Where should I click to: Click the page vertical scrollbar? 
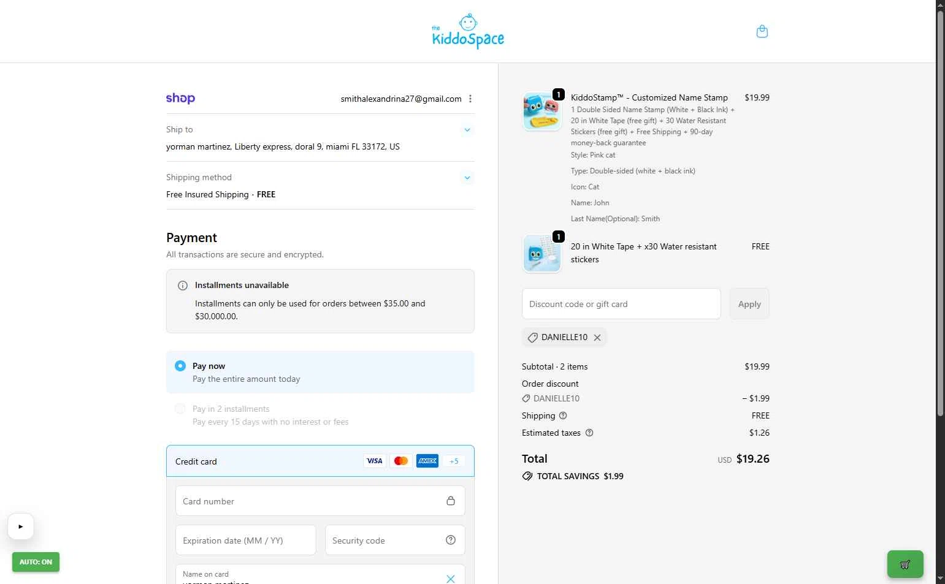tap(940, 214)
